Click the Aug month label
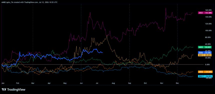The height and width of the screenshot is (94, 215). [113, 83]
